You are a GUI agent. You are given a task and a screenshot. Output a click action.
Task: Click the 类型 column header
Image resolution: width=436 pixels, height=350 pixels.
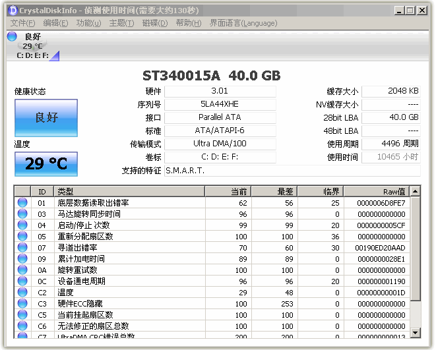tap(129, 192)
